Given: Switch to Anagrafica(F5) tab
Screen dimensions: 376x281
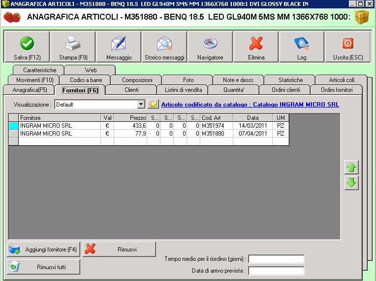Looking at the screenshot, I should pos(30,90).
